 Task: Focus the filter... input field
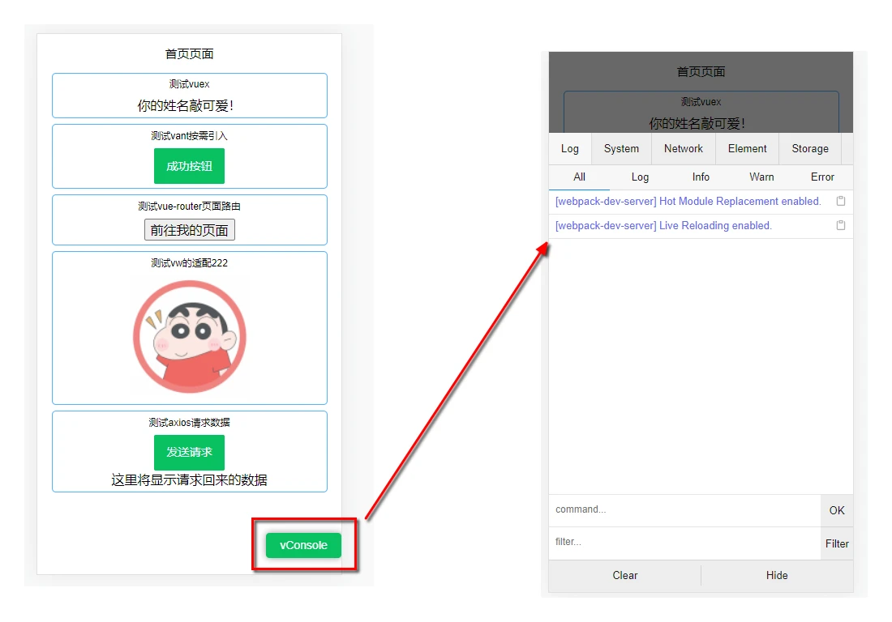point(685,543)
